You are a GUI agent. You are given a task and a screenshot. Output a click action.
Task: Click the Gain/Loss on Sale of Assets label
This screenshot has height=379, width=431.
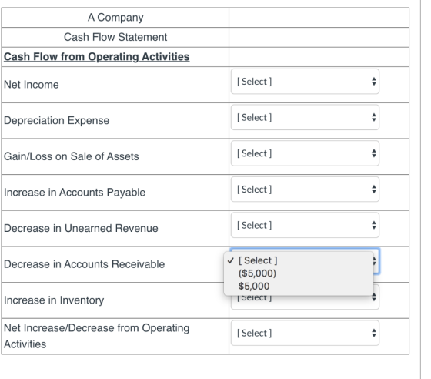point(72,156)
